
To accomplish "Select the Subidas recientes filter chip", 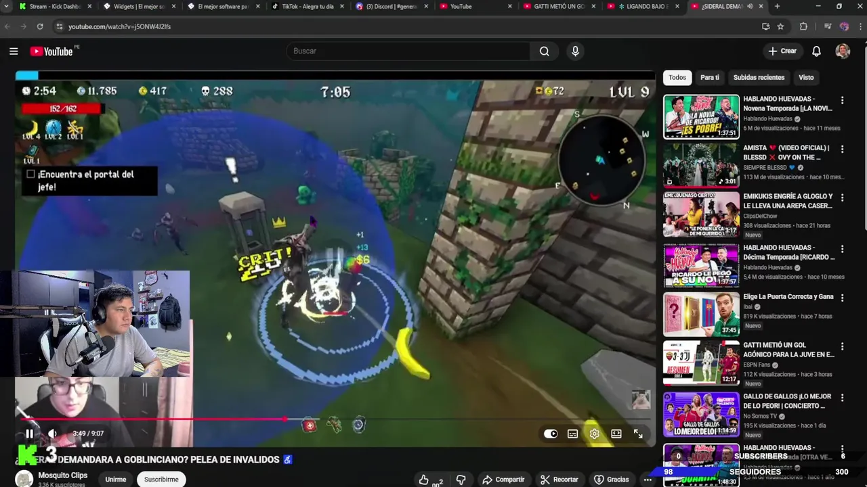I will click(x=759, y=77).
